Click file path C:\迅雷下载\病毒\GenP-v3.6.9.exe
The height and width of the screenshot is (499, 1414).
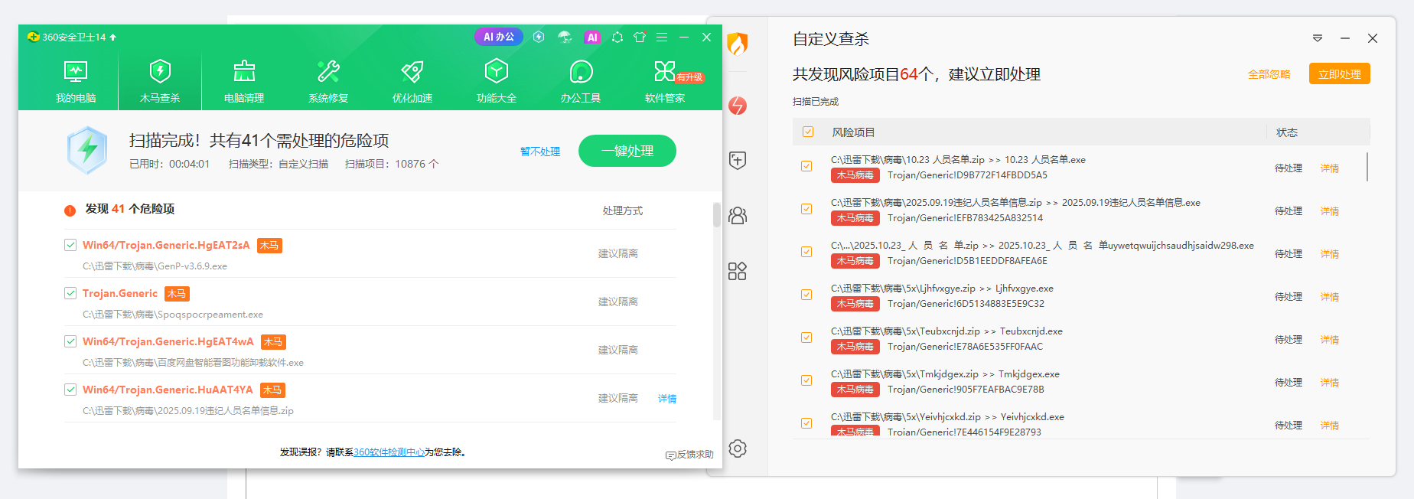tap(155, 266)
